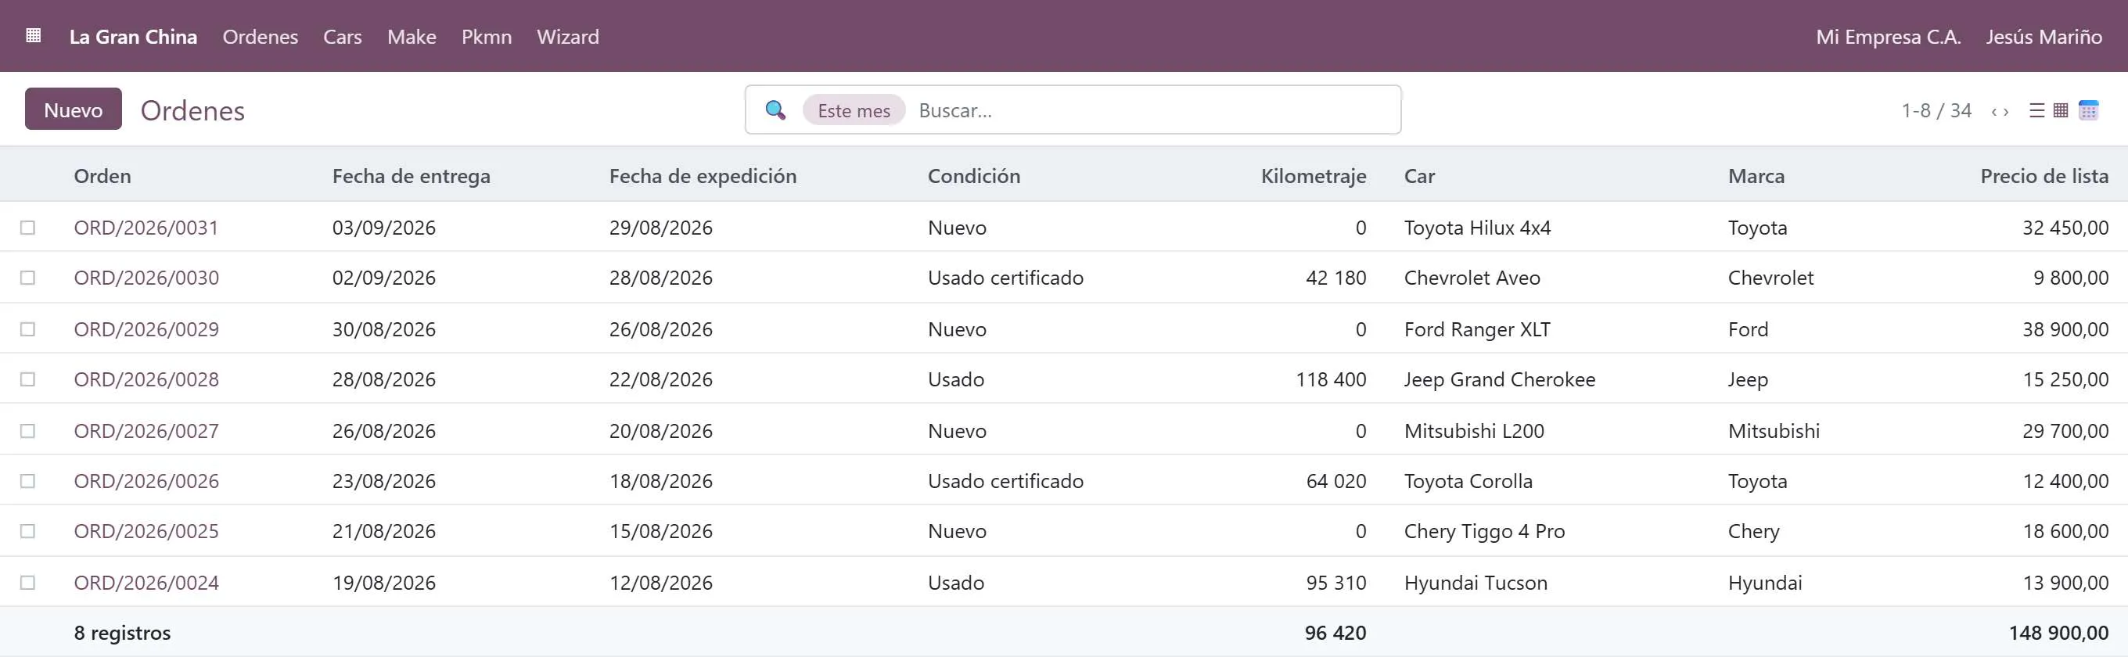Sort by Car column header
The width and height of the screenshot is (2128, 657).
(1419, 176)
